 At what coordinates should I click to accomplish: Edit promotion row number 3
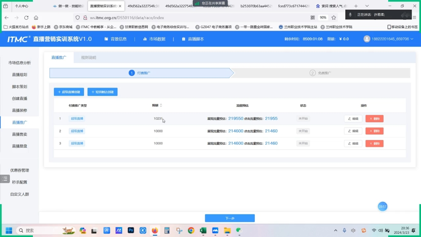pos(353,144)
